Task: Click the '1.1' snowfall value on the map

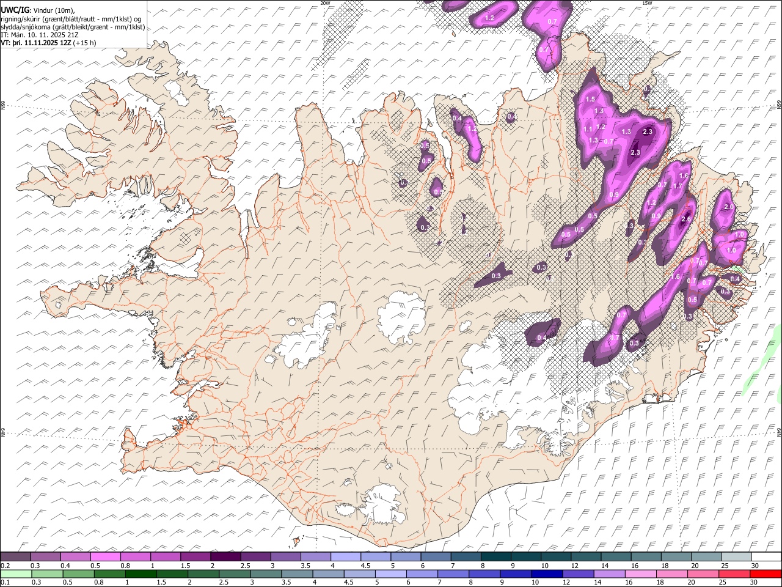Action: (588, 129)
